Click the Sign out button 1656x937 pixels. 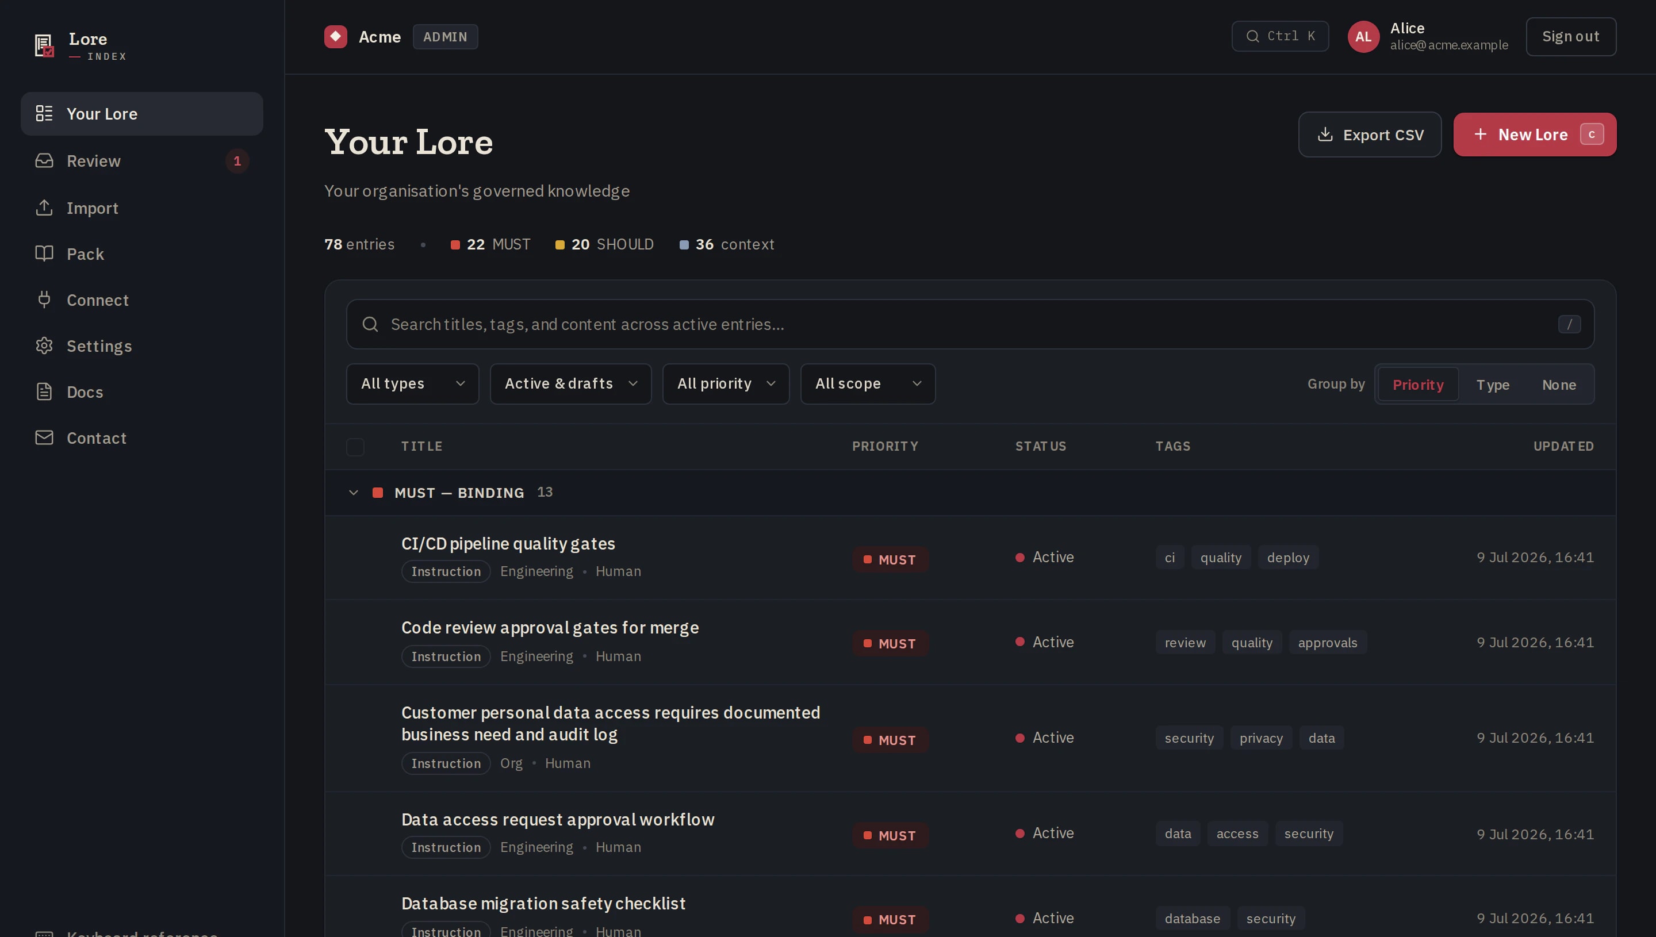point(1570,37)
